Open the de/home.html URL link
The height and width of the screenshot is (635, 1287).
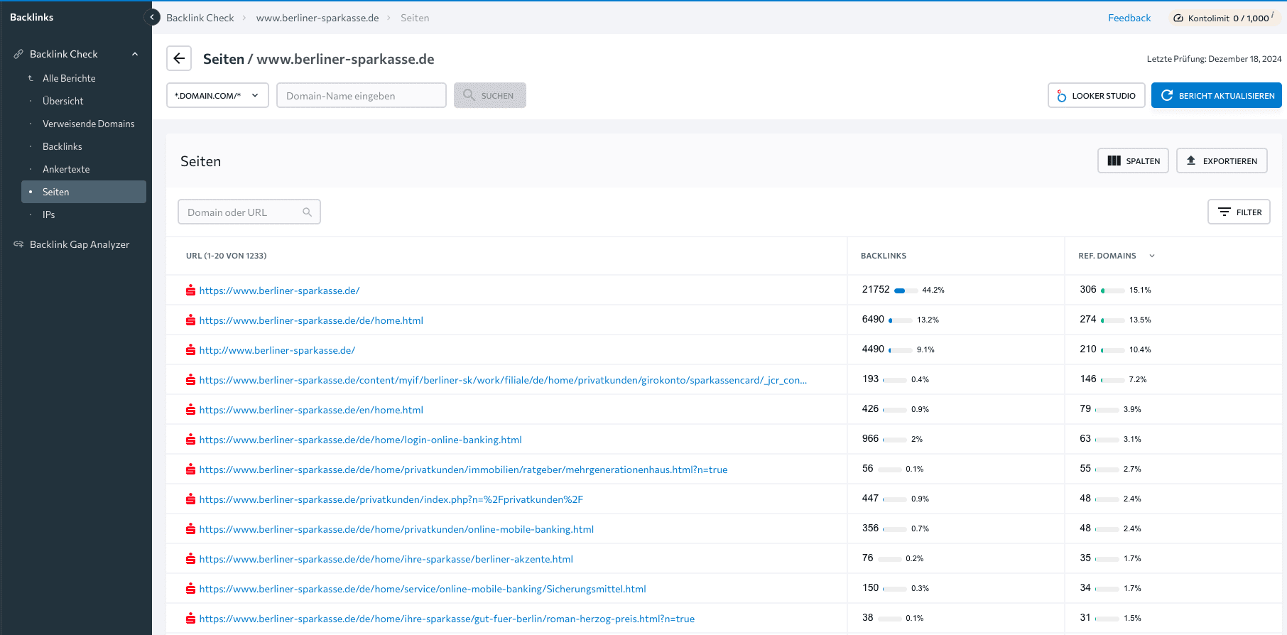tap(311, 320)
